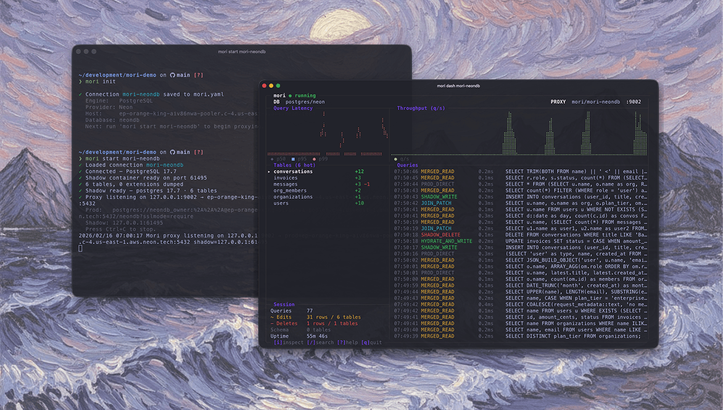Image resolution: width=723 pixels, height=410 pixels.
Task: Click the [q]quit shortcut hint
Action: 371,343
